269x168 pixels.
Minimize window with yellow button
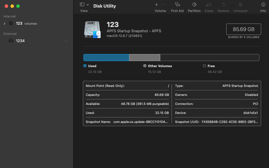(12, 6)
